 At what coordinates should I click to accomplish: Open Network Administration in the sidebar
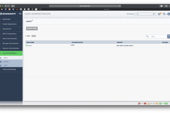pos(11,48)
